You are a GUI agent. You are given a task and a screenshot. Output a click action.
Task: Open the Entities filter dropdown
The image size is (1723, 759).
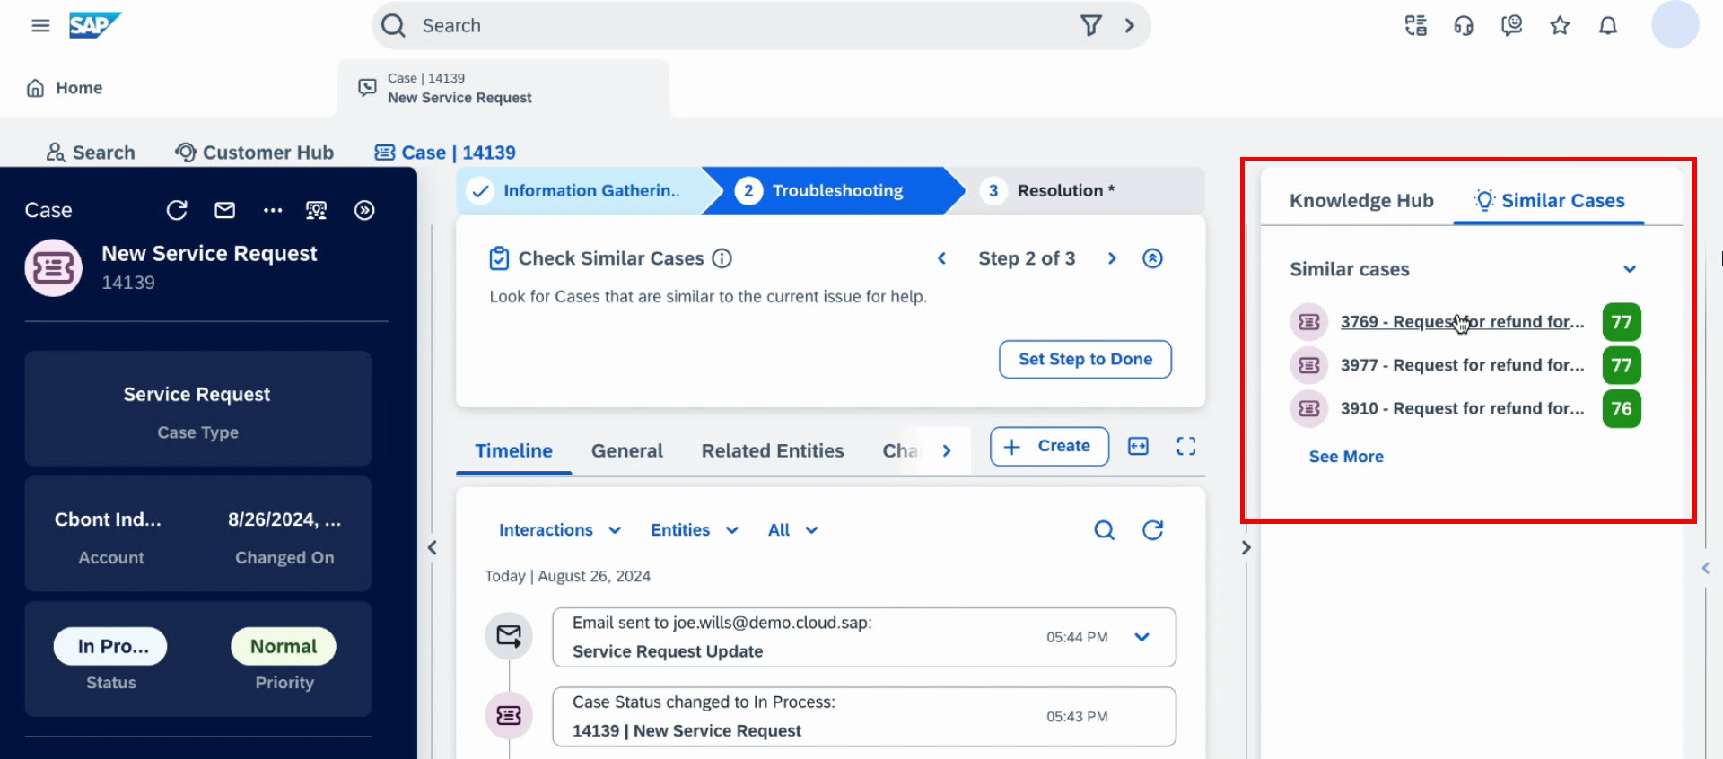point(695,530)
